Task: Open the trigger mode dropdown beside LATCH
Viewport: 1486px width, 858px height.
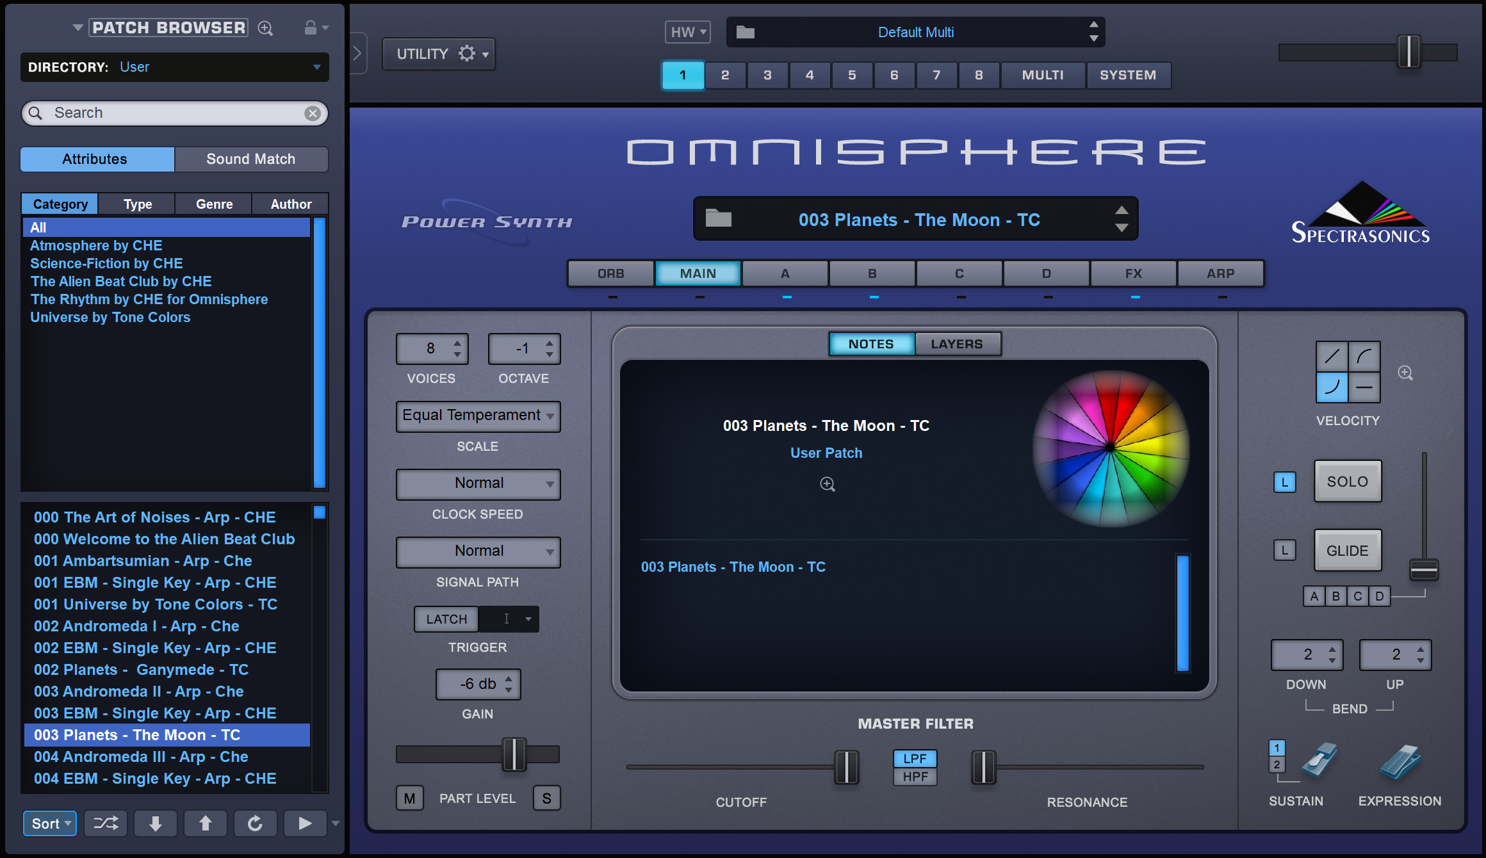Action: 509,619
